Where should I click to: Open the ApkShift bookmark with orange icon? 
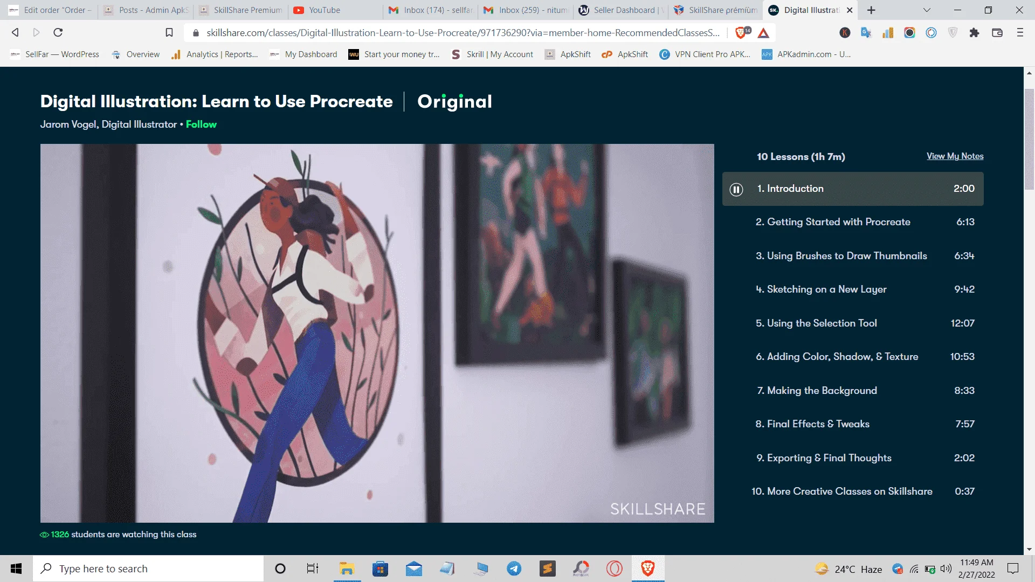coord(625,54)
